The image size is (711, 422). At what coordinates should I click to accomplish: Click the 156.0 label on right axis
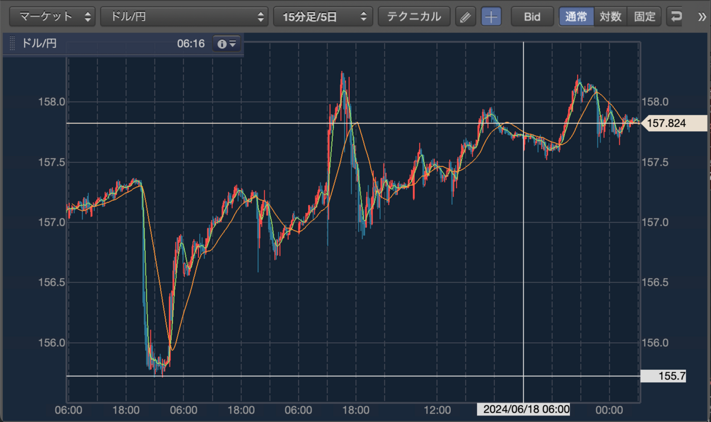(655, 343)
